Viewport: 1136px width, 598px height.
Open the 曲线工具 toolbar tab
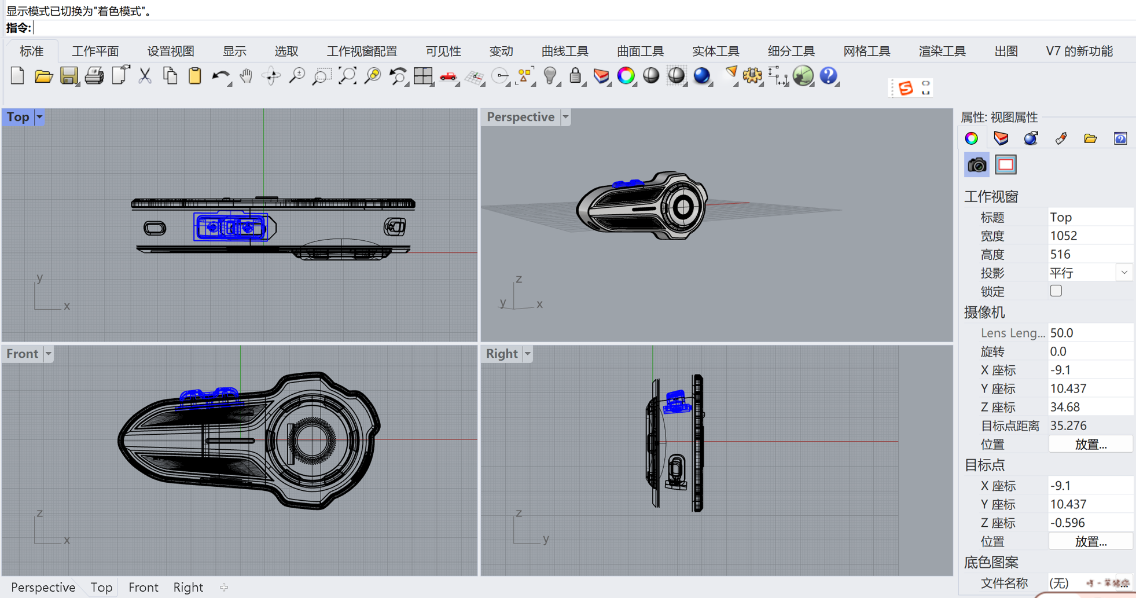point(565,51)
